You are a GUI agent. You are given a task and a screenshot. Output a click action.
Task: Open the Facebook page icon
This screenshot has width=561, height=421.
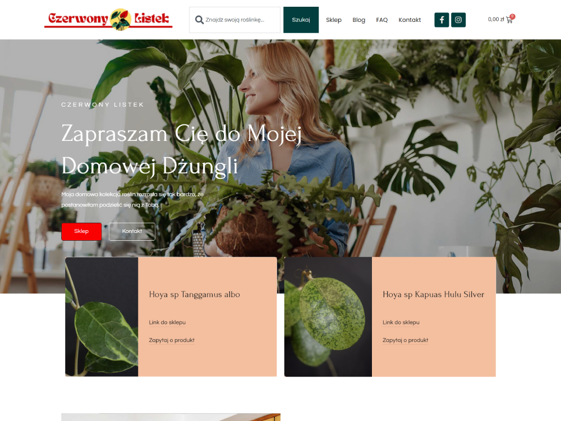point(442,20)
